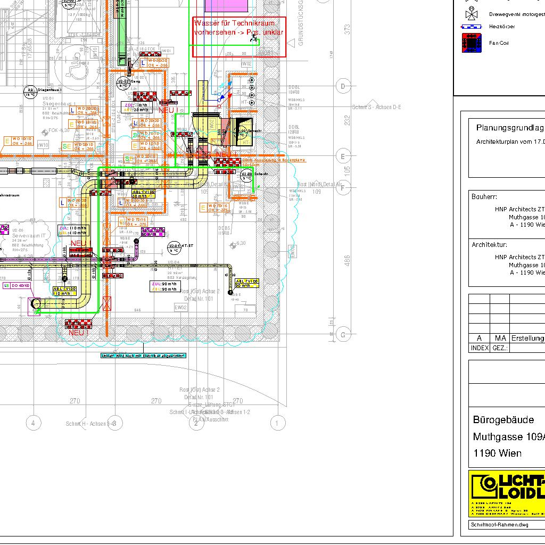Click the triangle symbol beside GRUNDSTÜCKSG text
The height and width of the screenshot is (545, 545).
click(291, 43)
